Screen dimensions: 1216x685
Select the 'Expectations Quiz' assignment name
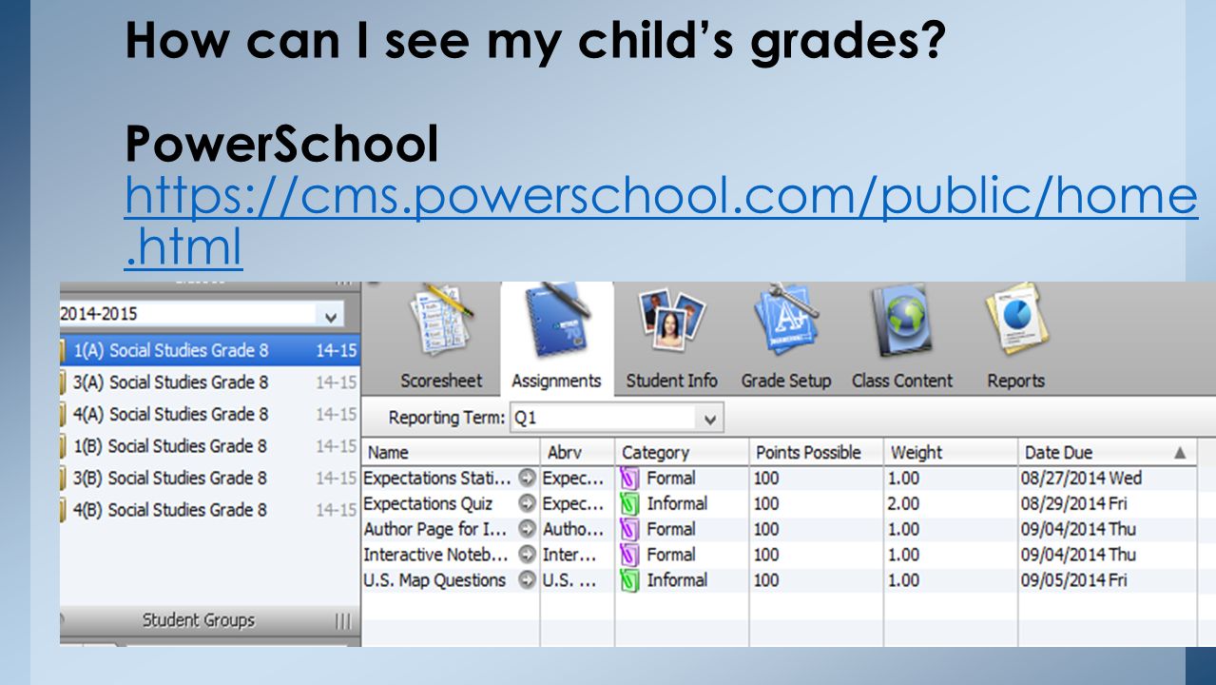pos(428,503)
